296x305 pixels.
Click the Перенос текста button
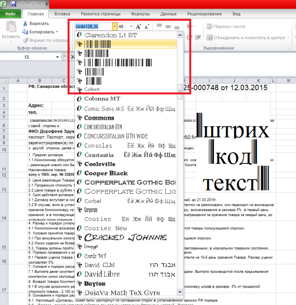[226, 27]
